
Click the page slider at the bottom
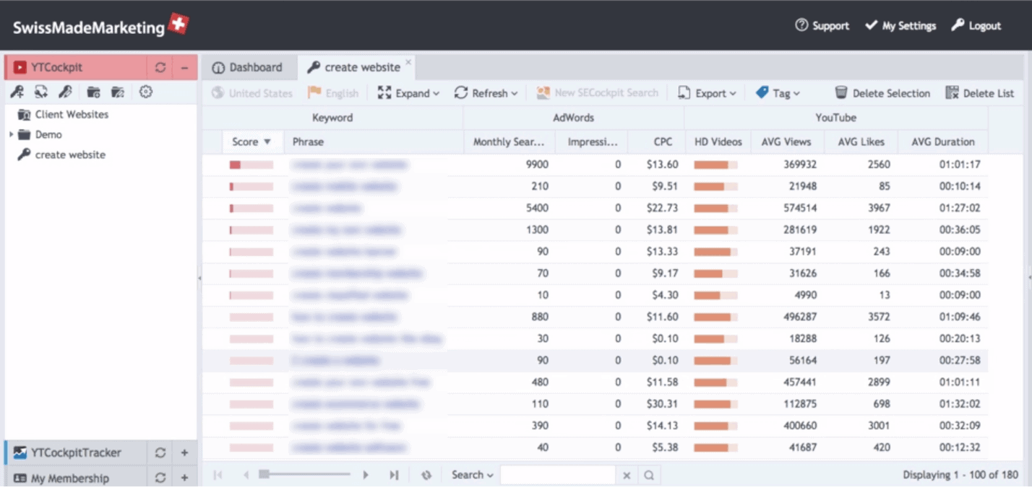(304, 474)
